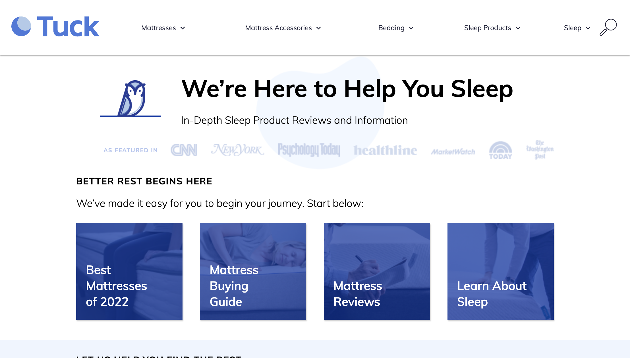Image resolution: width=630 pixels, height=358 pixels.
Task: Expand the Mattress Accessories dropdown chevron
Action: pyautogui.click(x=319, y=28)
